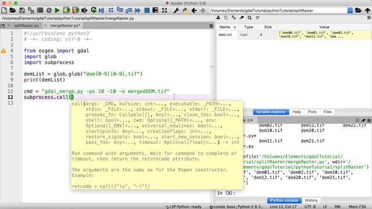The height and width of the screenshot is (209, 372).
Task: Run current cell and advance
Action: (76, 10)
